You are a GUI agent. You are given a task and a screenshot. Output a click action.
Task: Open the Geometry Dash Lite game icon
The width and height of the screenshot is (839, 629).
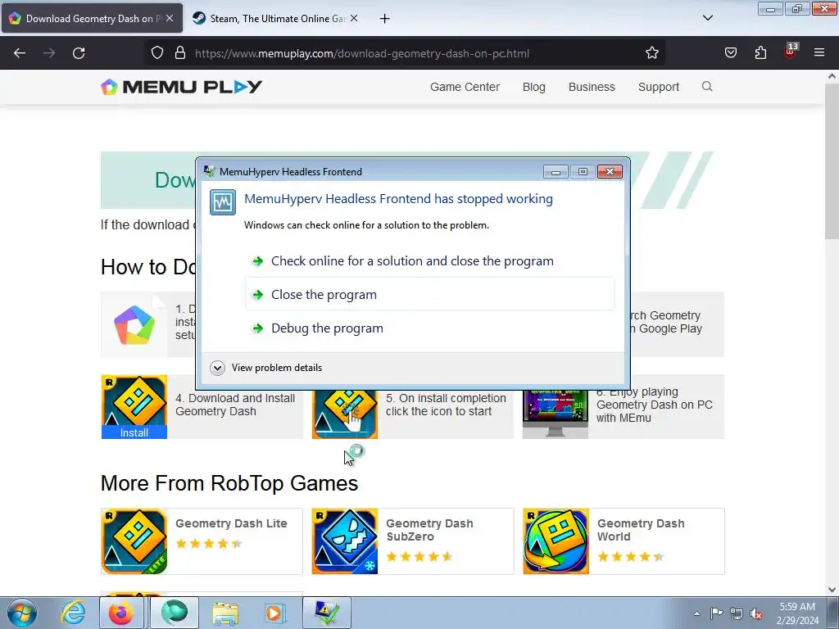point(134,541)
